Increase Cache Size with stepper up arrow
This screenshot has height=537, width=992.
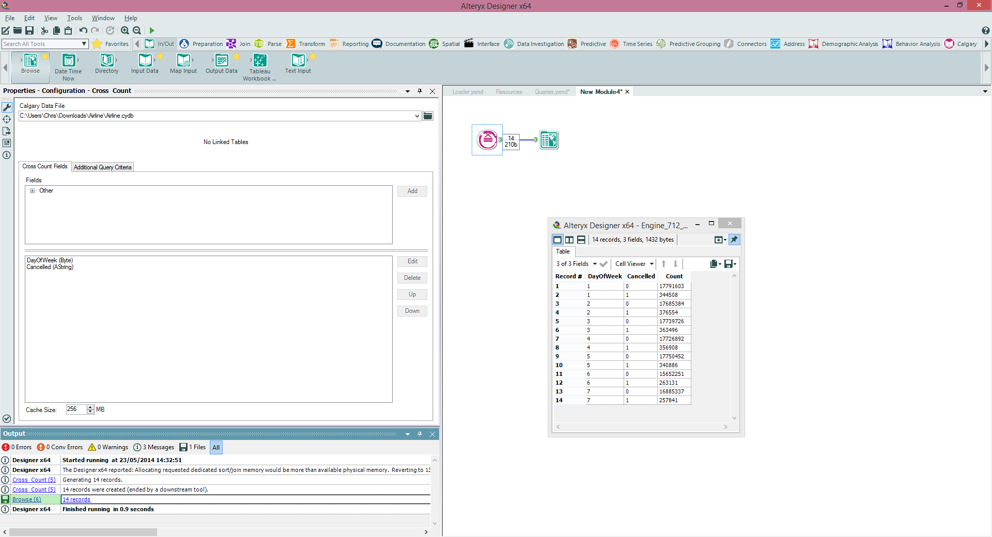90,407
